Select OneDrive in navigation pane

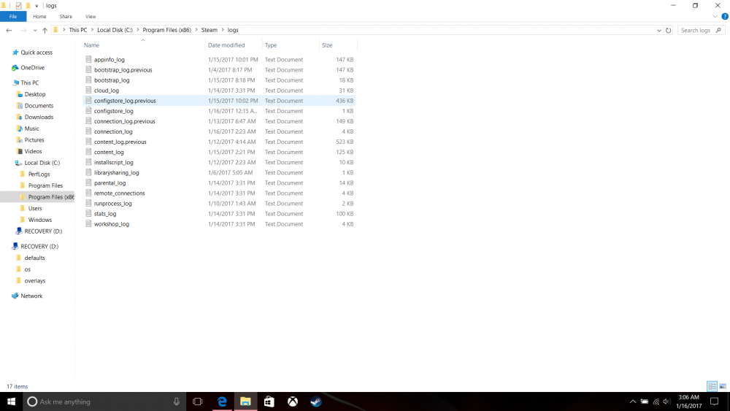tap(32, 67)
